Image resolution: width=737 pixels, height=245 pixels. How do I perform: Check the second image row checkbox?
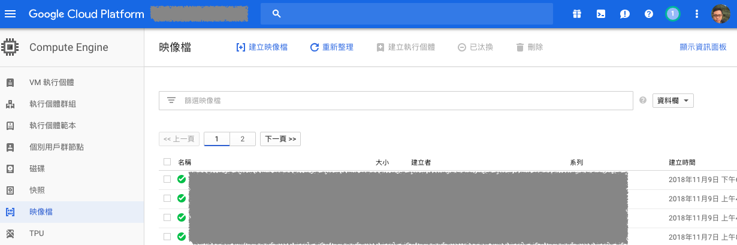click(x=167, y=198)
